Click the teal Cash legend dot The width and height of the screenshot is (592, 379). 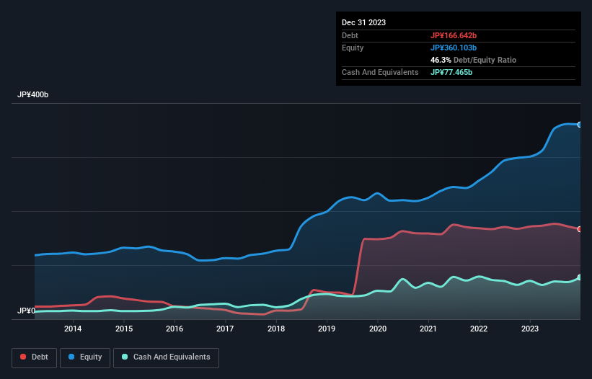click(x=125, y=357)
